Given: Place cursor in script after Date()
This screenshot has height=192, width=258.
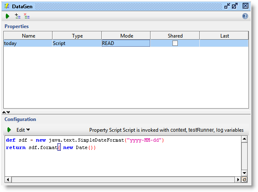Looking at the screenshot, I should 96,148.
